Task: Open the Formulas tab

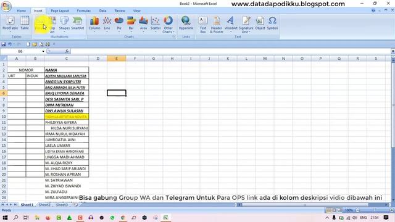Action: [84, 11]
